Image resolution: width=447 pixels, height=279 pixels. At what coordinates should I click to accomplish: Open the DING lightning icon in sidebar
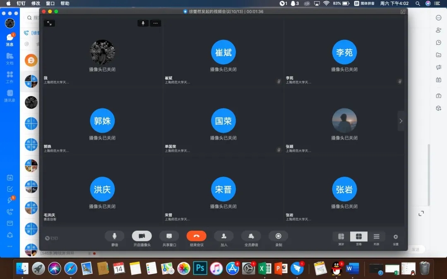click(10, 200)
